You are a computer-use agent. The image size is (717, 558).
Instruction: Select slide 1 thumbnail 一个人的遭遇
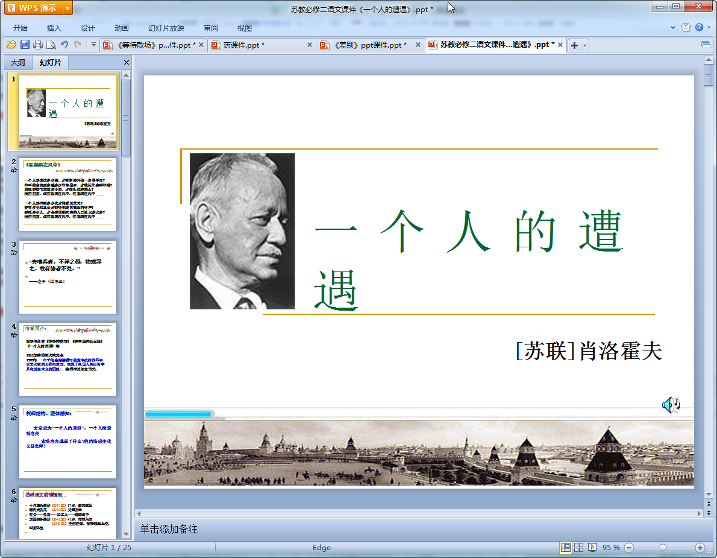tap(67, 111)
